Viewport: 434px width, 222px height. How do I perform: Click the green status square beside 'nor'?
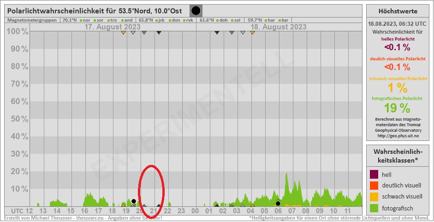(81, 21)
